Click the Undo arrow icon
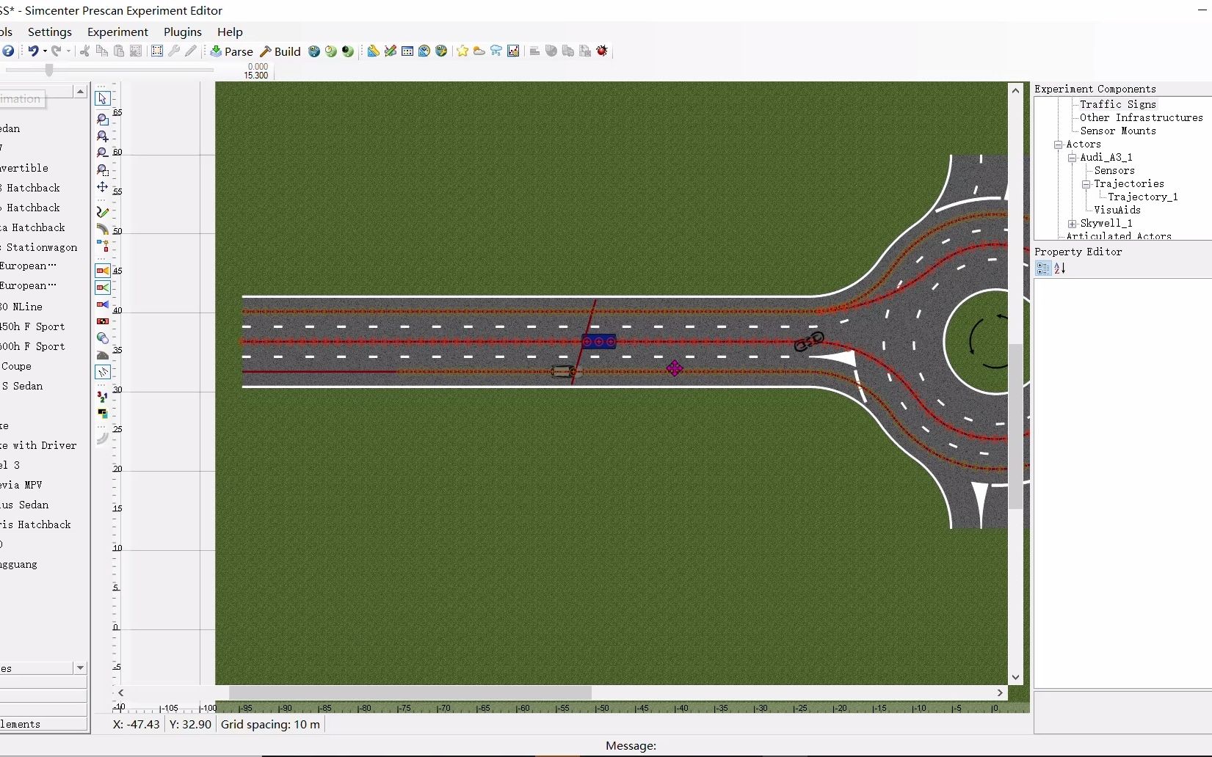The image size is (1212, 757). pyautogui.click(x=33, y=51)
